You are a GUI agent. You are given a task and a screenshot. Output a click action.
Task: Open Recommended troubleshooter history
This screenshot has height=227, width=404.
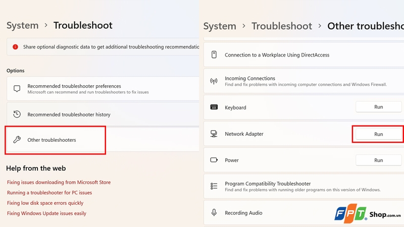tap(103, 115)
